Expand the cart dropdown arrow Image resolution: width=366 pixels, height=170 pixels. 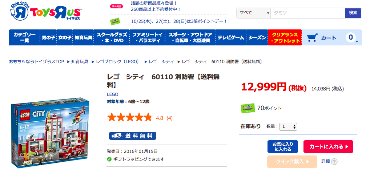(357, 41)
